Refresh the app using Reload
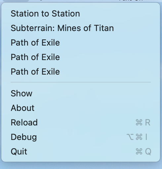 tap(81, 122)
